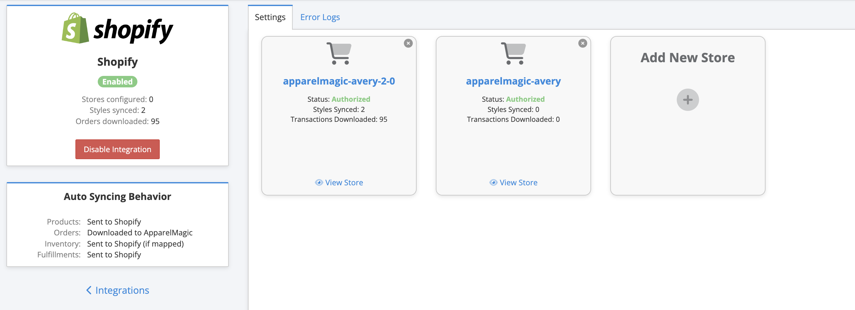Click Transactions Downloaded: 95 text
Screen dimensions: 855x310
[339, 119]
